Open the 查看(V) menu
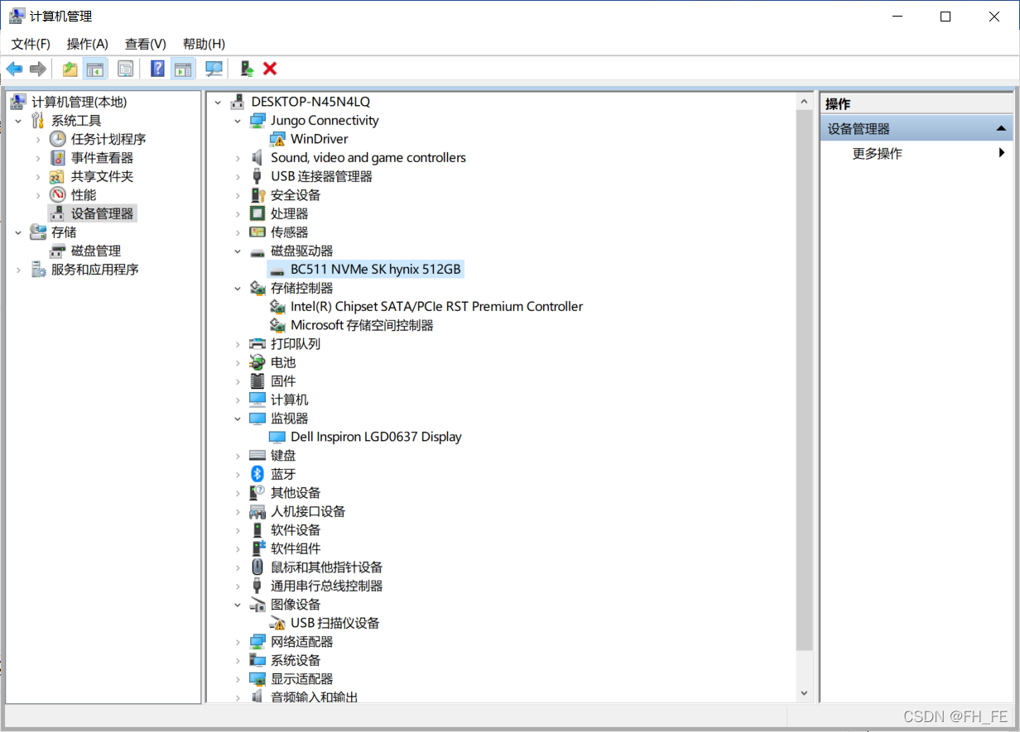Viewport: 1020px width, 732px height. 146,44
